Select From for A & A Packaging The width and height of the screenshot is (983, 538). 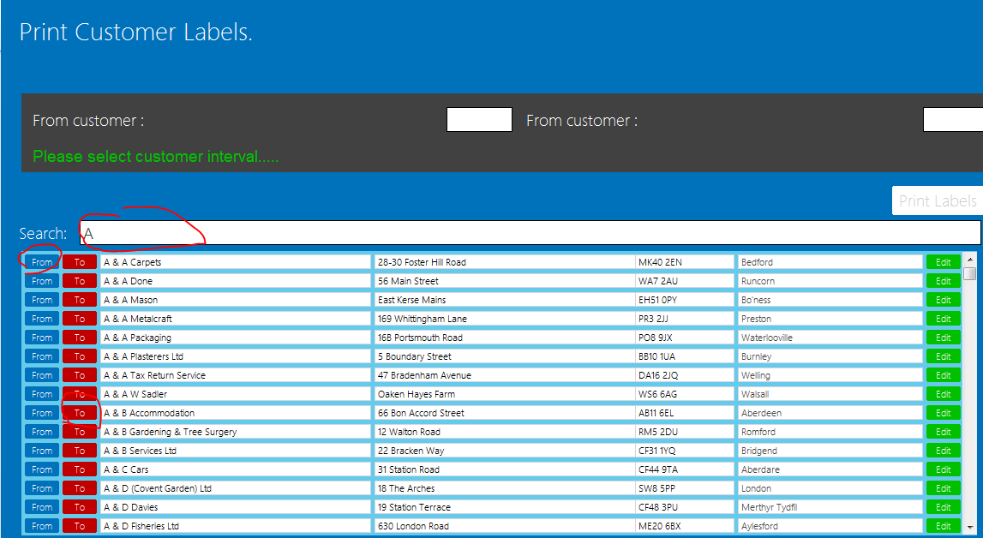coord(42,338)
